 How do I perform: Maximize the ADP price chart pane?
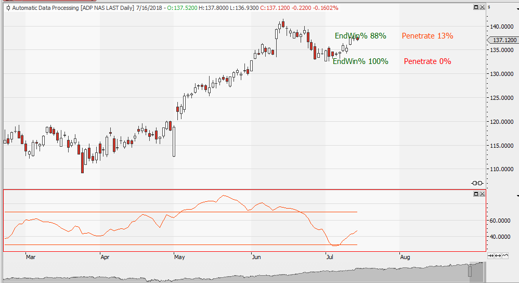pyautogui.click(x=476, y=7)
